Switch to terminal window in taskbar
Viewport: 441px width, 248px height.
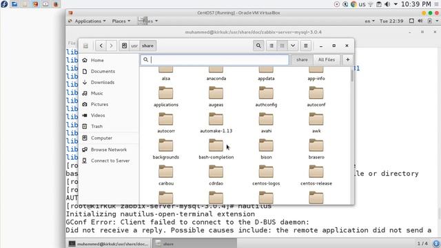point(109,244)
